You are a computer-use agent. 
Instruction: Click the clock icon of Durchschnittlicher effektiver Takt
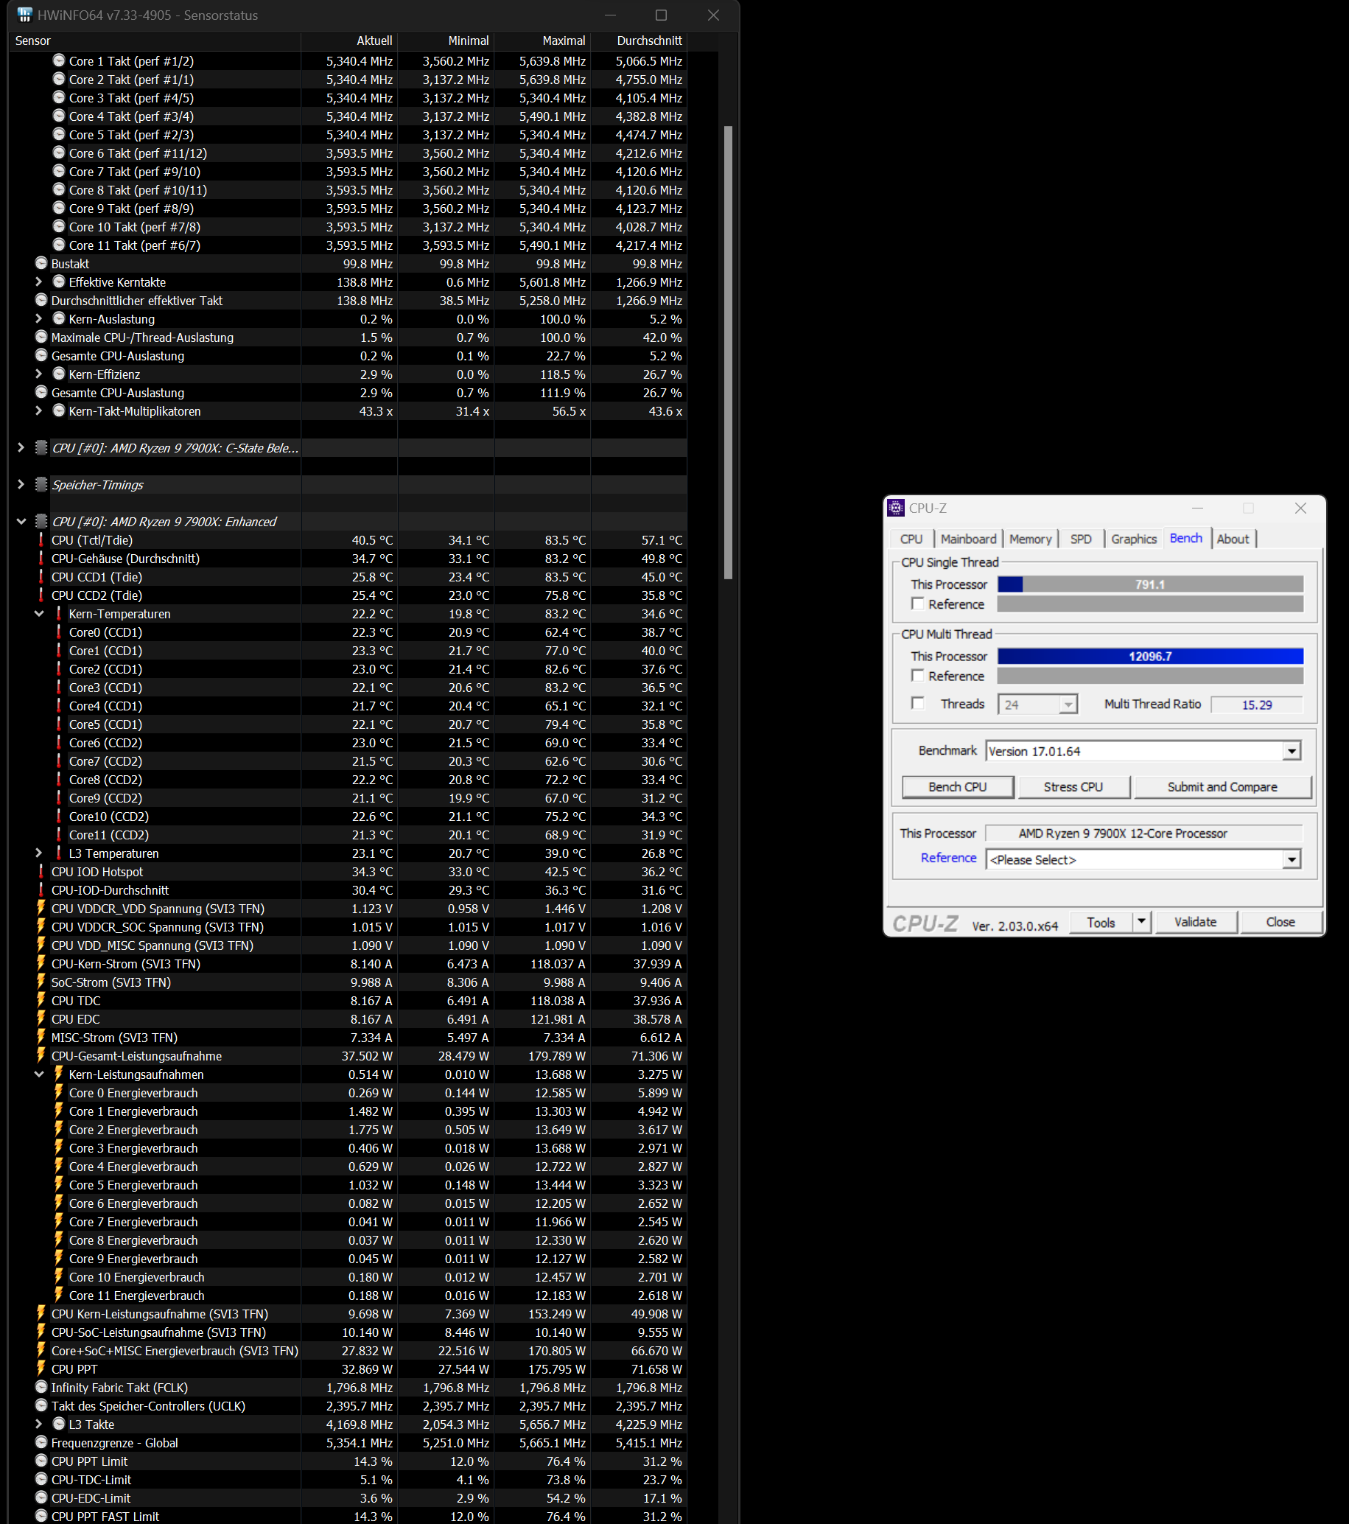click(41, 300)
